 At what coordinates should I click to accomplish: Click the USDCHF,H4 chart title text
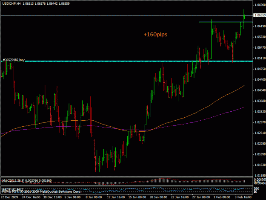pyautogui.click(x=11, y=3)
